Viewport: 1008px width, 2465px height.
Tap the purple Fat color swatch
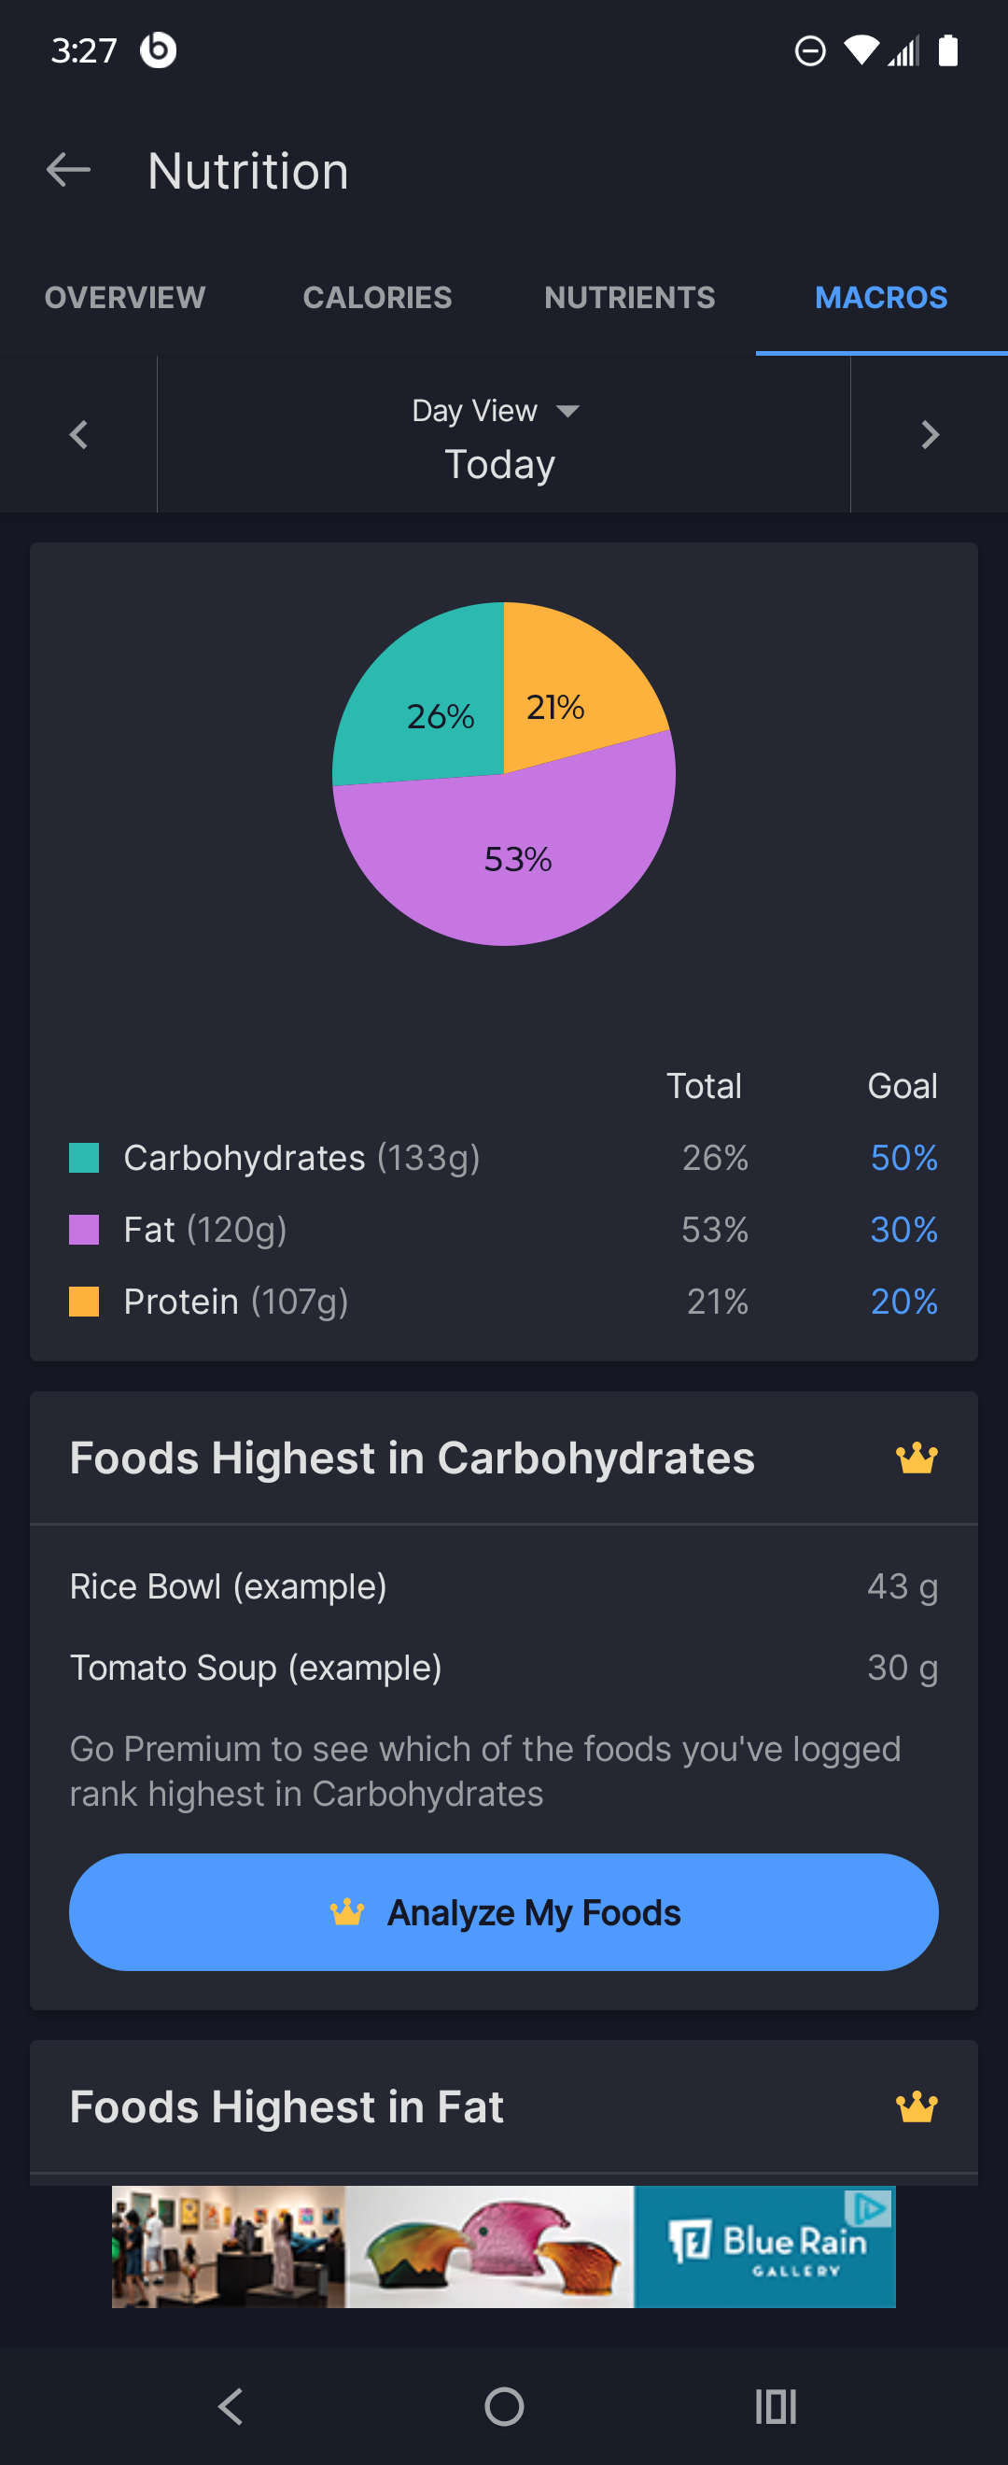point(84,1230)
